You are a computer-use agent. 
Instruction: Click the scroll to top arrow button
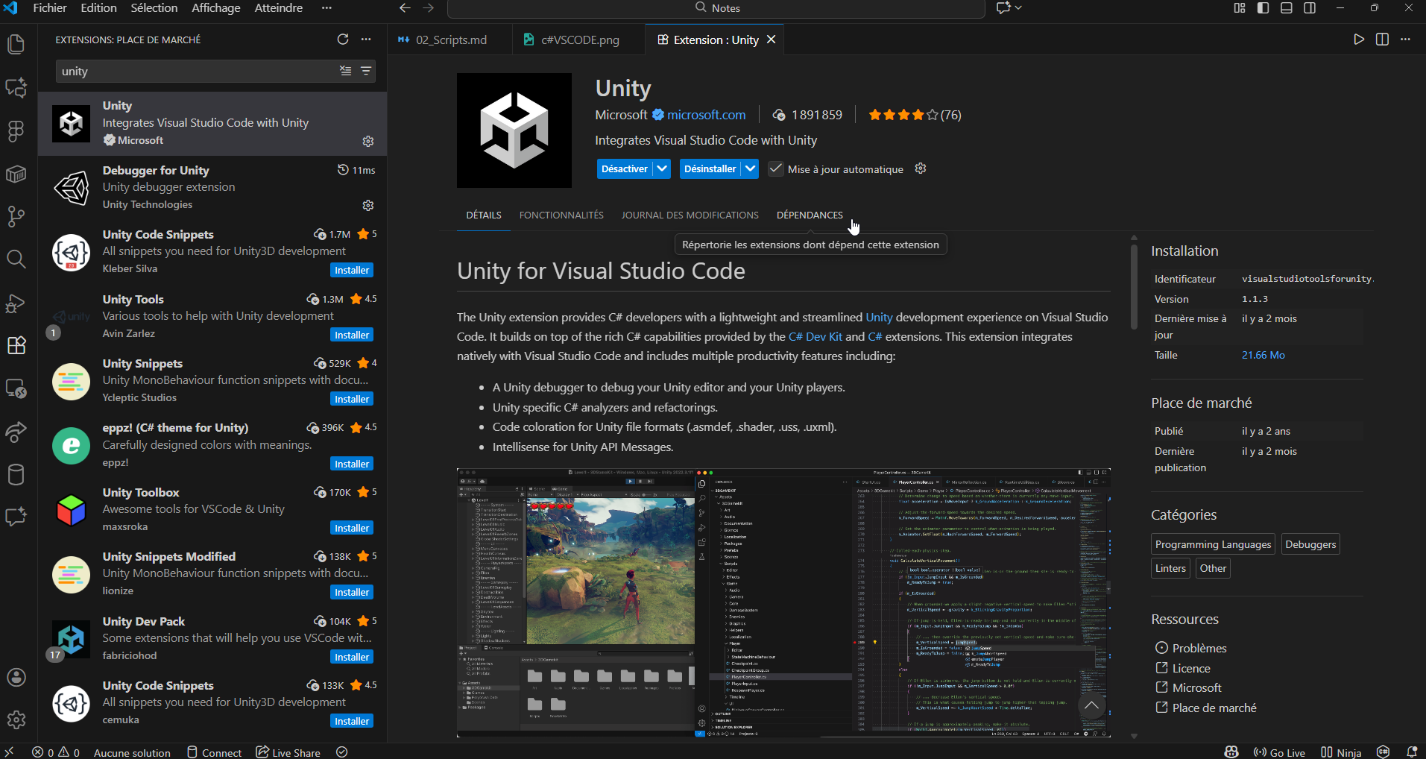[1091, 705]
